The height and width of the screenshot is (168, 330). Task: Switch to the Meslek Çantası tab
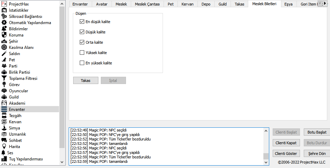pos(147,4)
